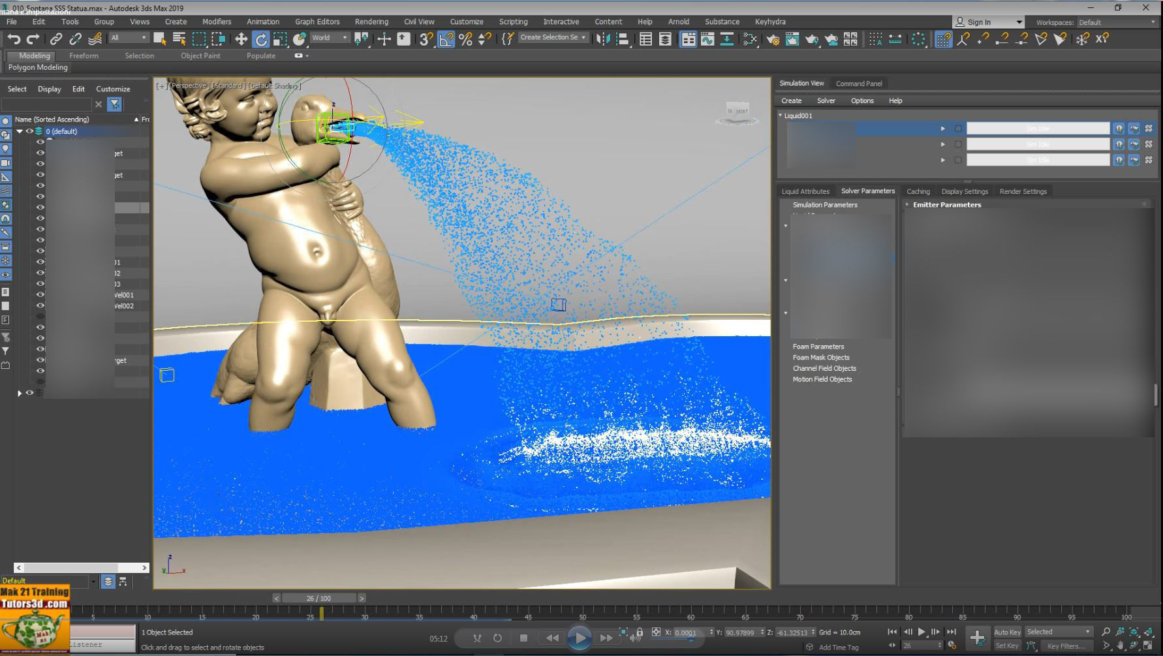Click Add Time Tag label
This screenshot has height=656, width=1163.
(839, 648)
